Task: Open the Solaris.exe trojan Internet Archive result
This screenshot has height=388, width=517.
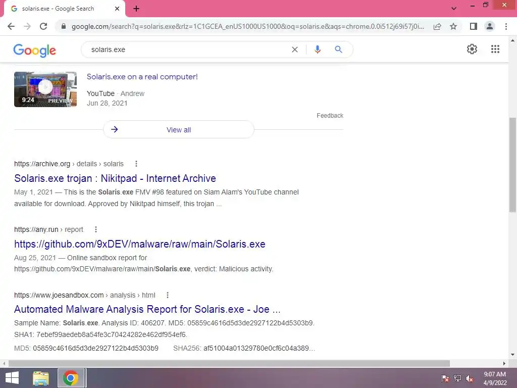Action: tap(115, 178)
